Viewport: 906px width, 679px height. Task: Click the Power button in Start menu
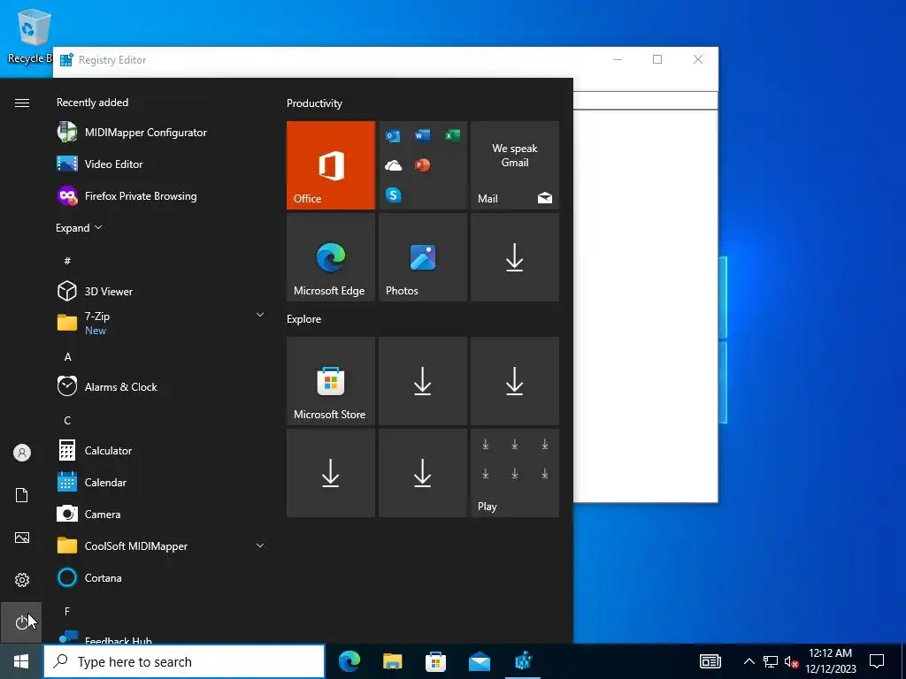click(x=21, y=622)
